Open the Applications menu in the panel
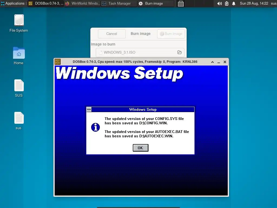 point(14,3)
